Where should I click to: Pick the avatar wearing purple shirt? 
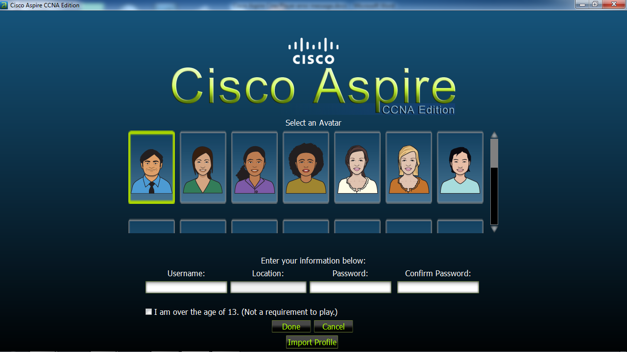tap(254, 167)
